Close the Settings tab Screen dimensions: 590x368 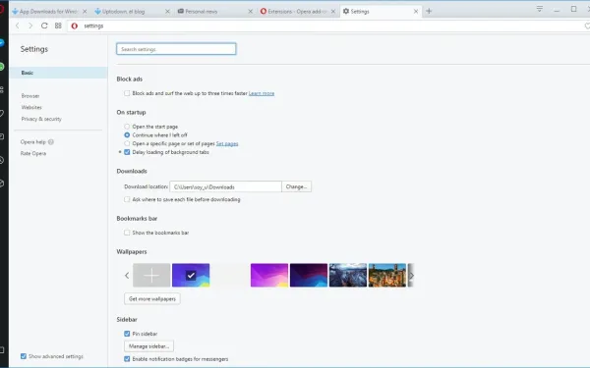pyautogui.click(x=416, y=12)
